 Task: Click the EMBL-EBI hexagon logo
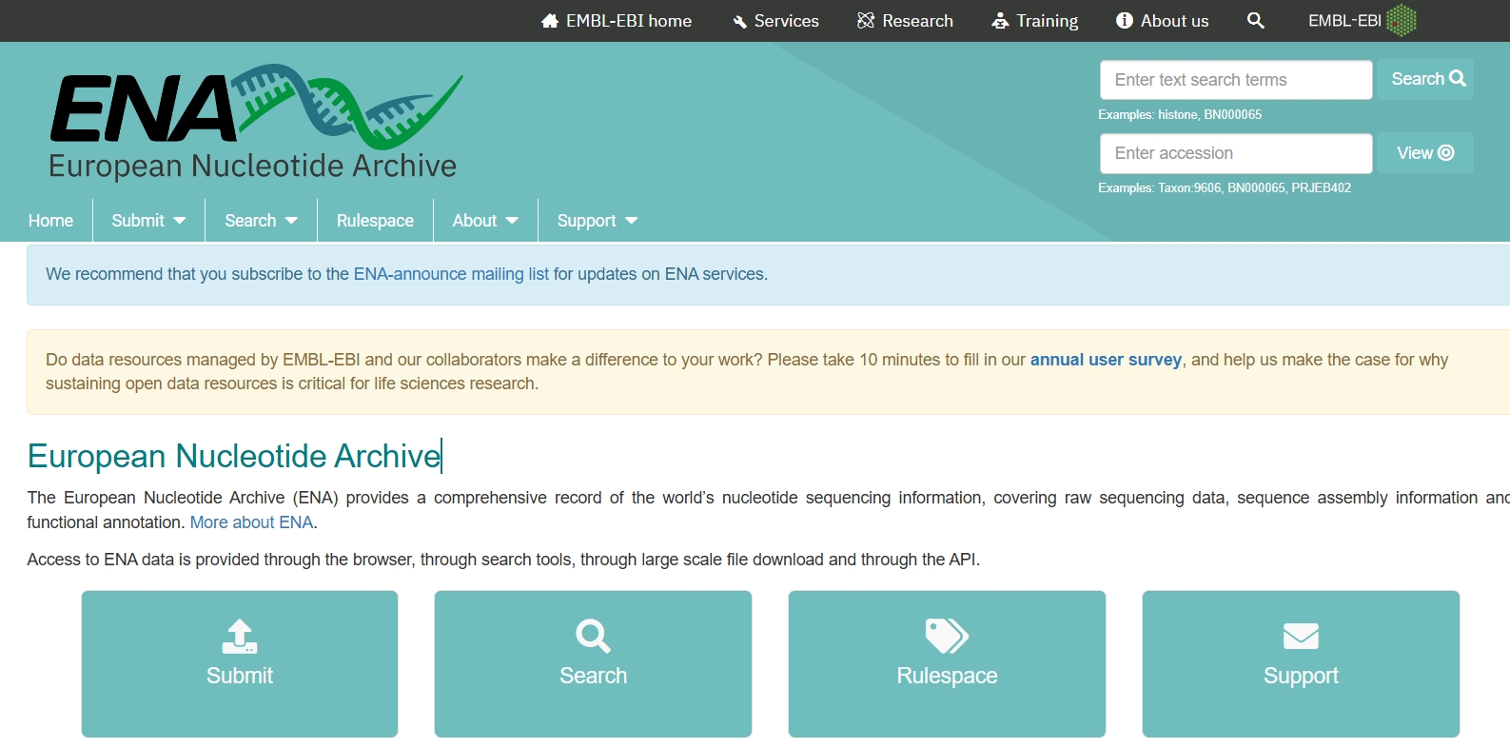coord(1402,20)
